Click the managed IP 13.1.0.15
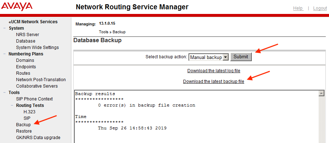The height and width of the screenshot is (143, 329). [107, 24]
